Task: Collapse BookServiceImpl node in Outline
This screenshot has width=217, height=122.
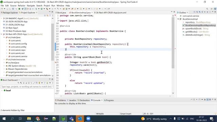Action: coord(178,19)
